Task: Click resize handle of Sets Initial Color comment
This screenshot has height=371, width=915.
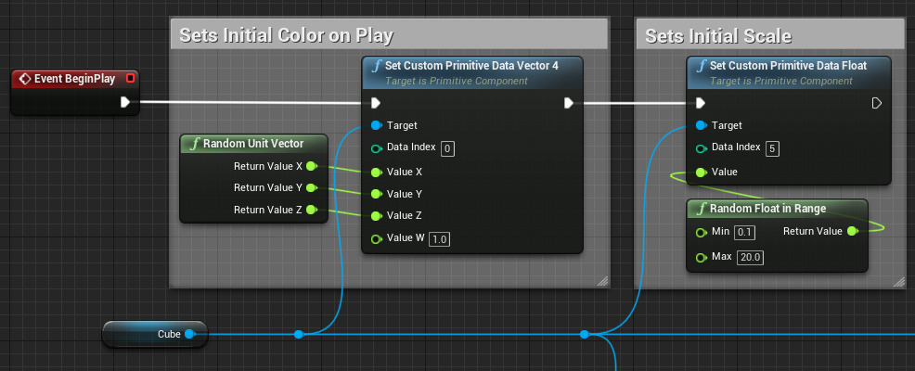Action: coord(601,279)
